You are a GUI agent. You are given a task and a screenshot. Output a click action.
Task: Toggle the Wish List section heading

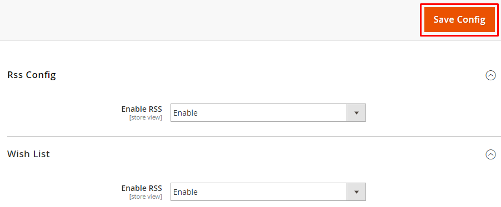tap(28, 154)
